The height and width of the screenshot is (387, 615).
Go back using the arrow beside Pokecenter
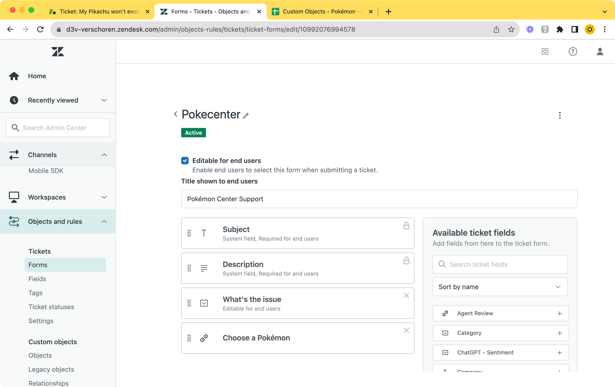pos(176,114)
